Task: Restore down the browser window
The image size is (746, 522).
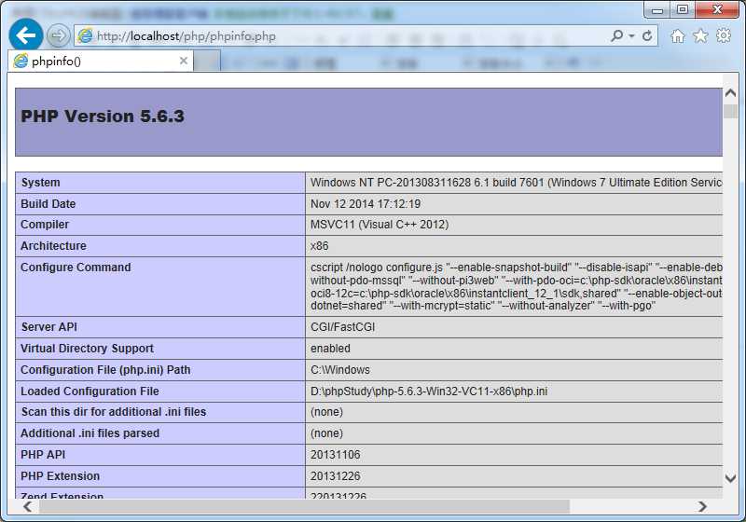Action: [683, 9]
